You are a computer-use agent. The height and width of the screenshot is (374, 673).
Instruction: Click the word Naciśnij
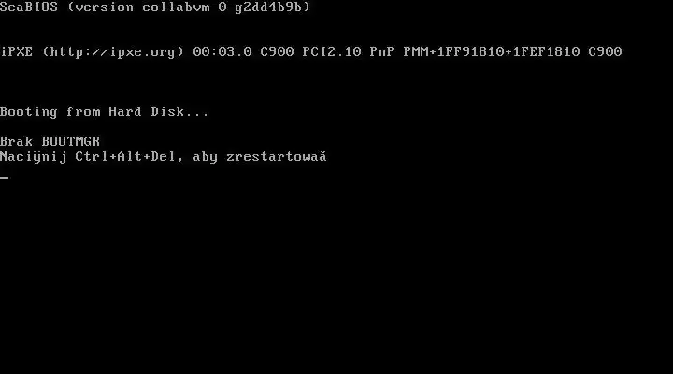pyautogui.click(x=34, y=157)
